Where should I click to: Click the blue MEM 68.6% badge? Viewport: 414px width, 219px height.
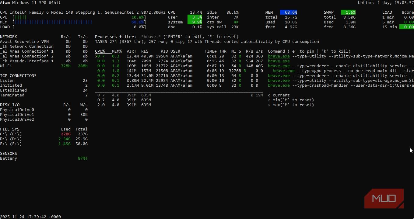288,12
